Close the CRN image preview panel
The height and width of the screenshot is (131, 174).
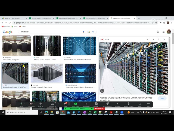tap(164, 39)
